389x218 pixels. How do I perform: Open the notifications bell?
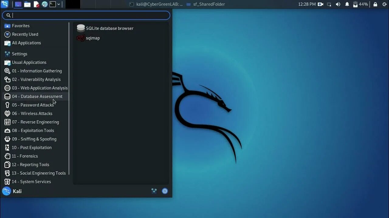pos(347,4)
